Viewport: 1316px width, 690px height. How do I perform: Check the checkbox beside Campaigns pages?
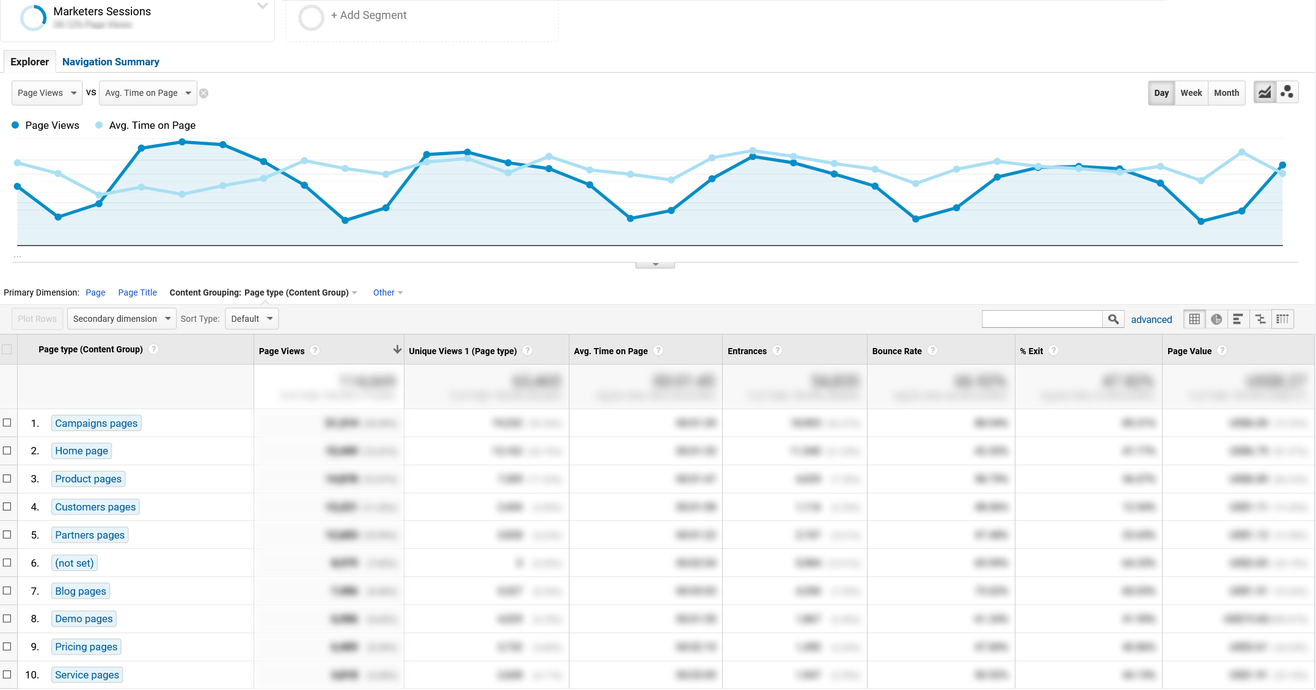(9, 423)
